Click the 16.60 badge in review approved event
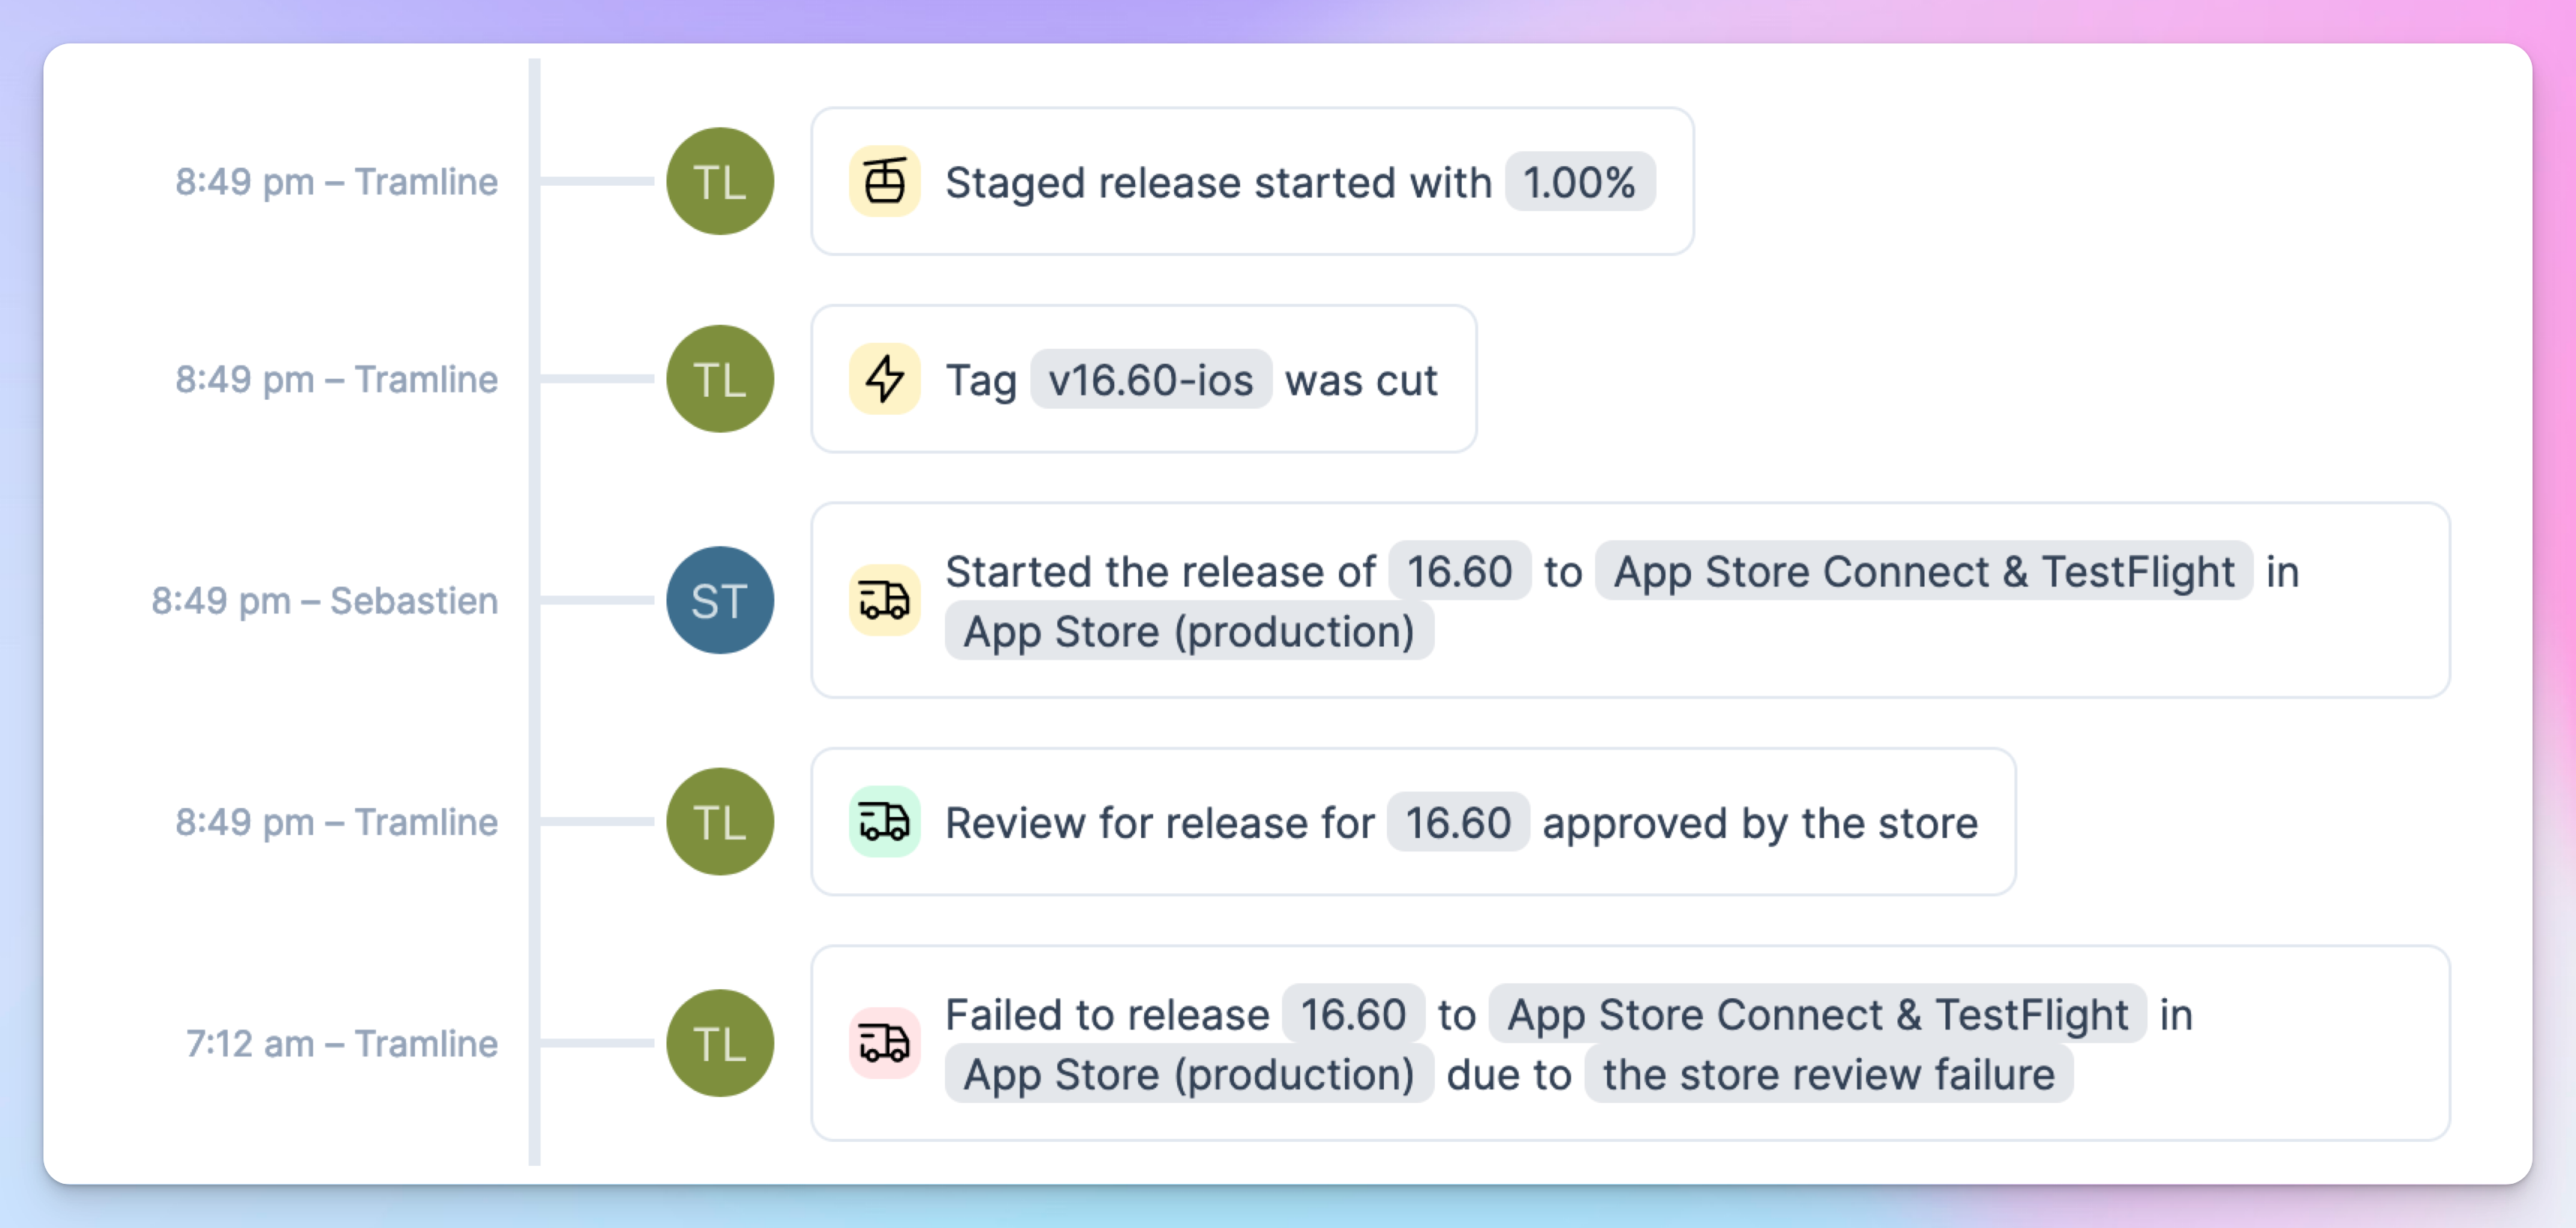 (1457, 822)
